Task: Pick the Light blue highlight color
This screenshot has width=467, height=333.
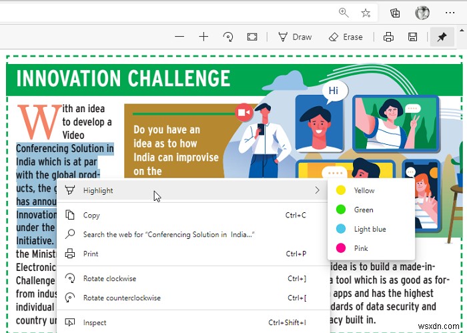Action: coord(371,229)
